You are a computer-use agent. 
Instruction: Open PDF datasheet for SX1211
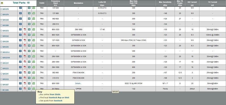point(25,73)
